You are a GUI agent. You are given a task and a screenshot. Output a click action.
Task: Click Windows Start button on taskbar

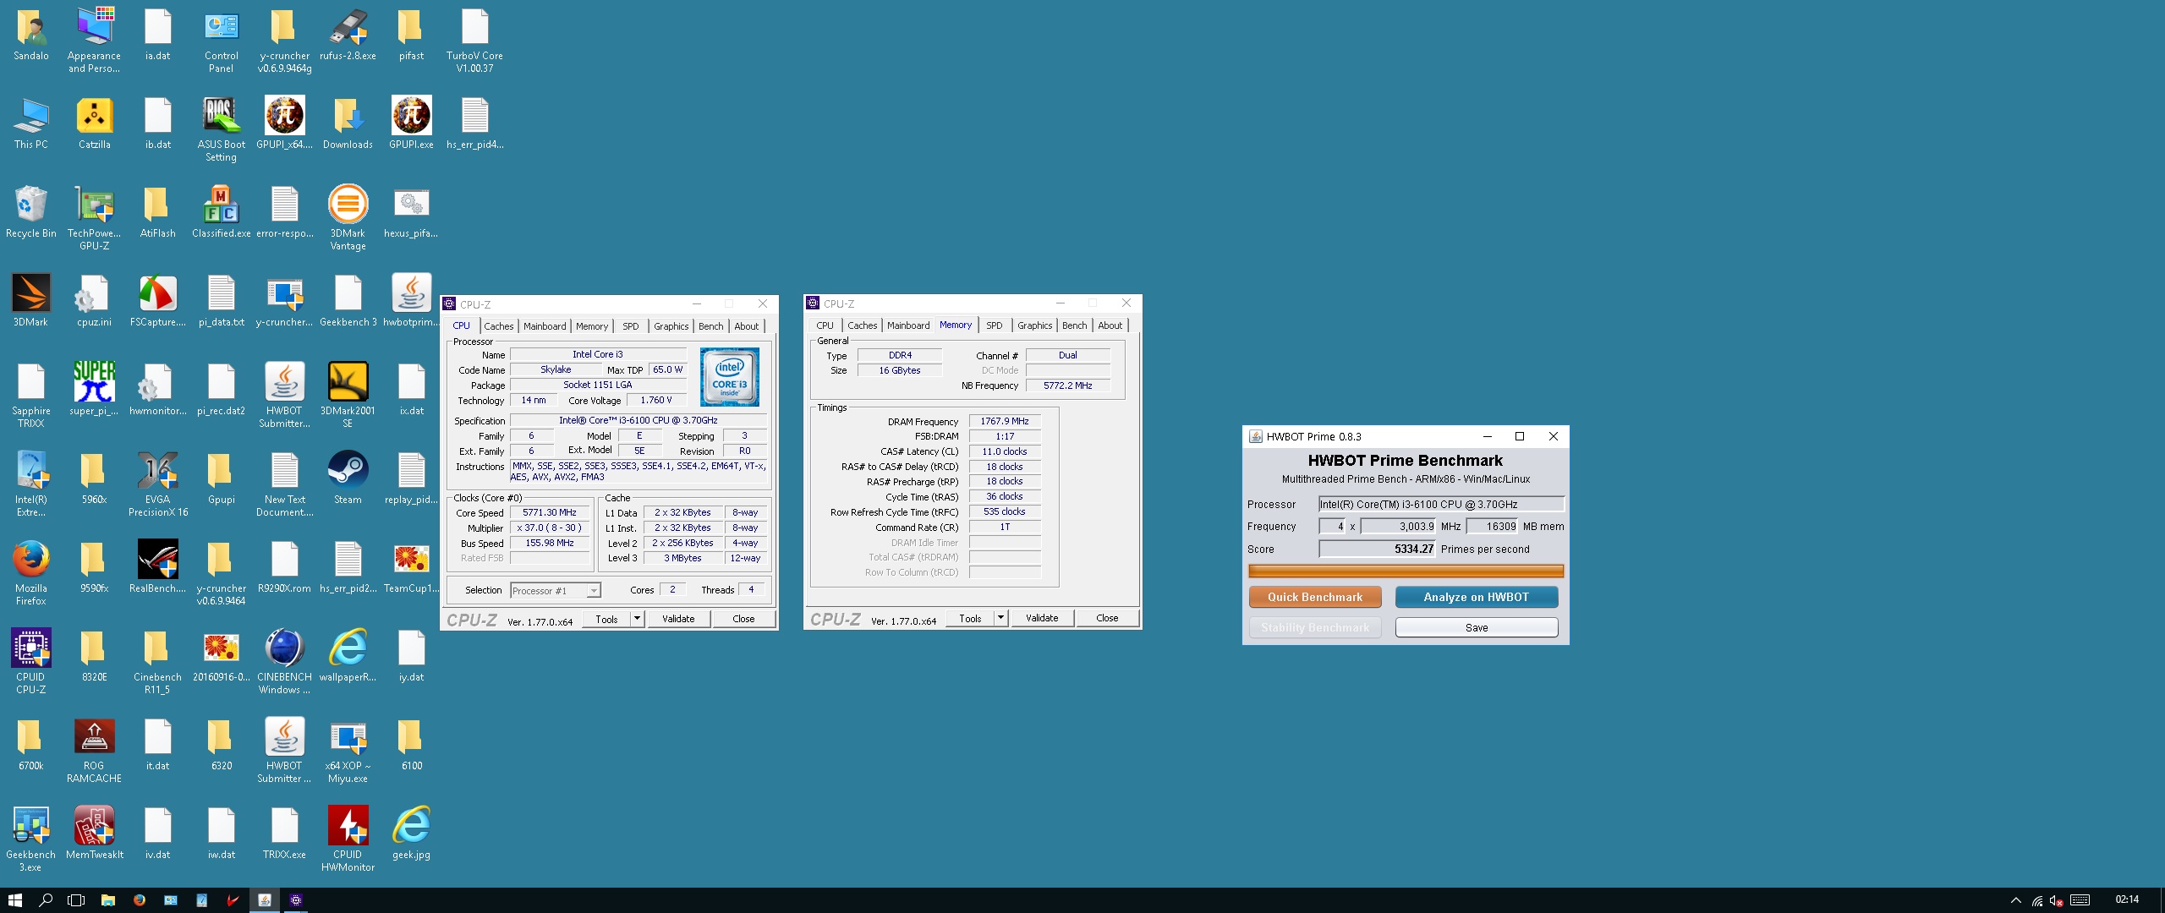pos(15,900)
